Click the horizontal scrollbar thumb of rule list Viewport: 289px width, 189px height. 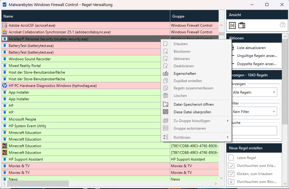point(38,184)
